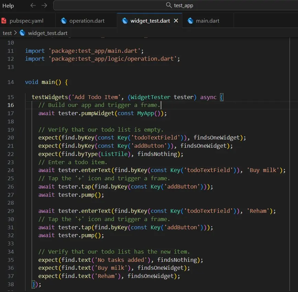Image resolution: width=298 pixels, height=292 pixels.
Task: Click the Dart icon on widget_test.dart tab
Action: [125, 21]
